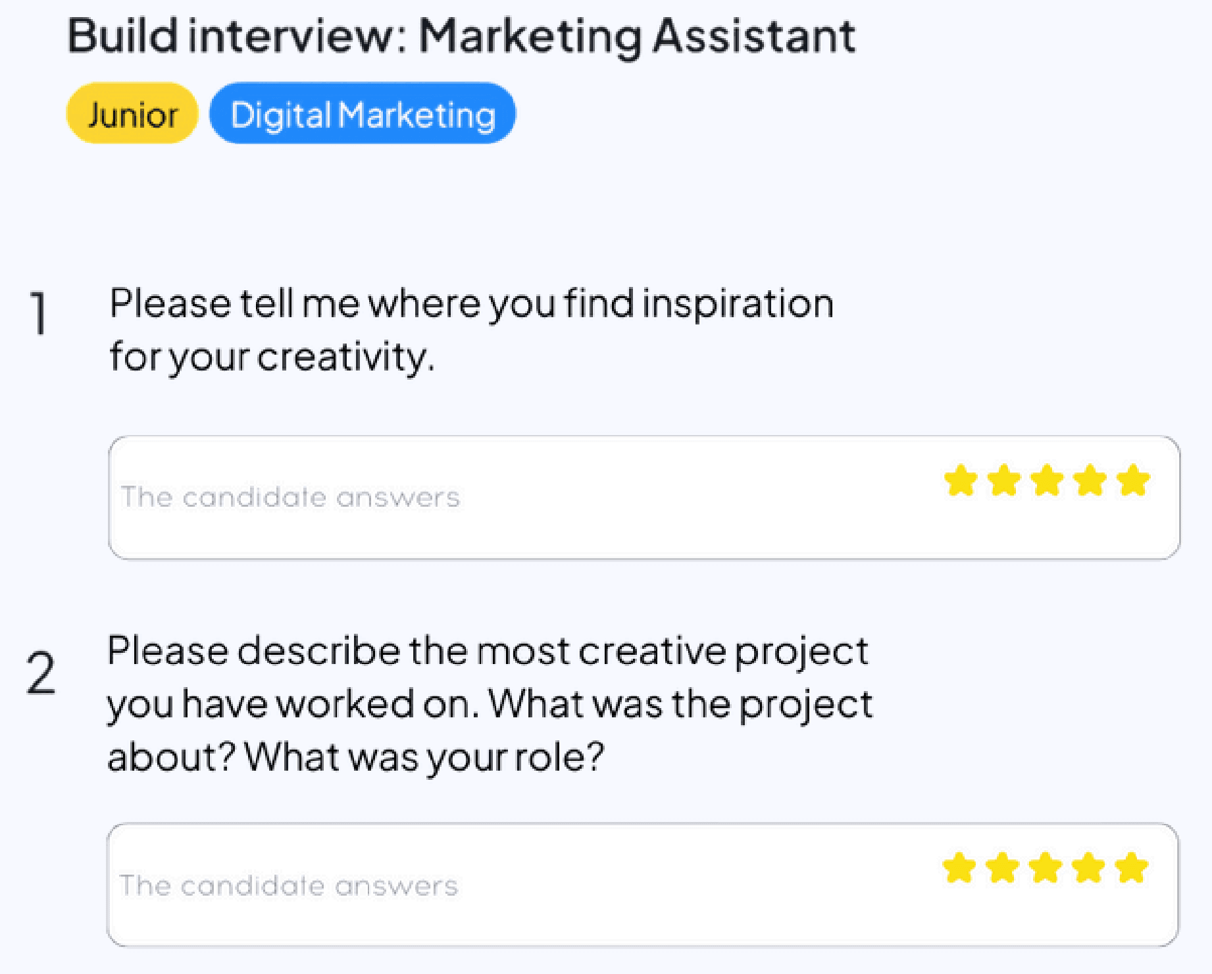
Task: Click question number 1
Action: click(x=39, y=313)
